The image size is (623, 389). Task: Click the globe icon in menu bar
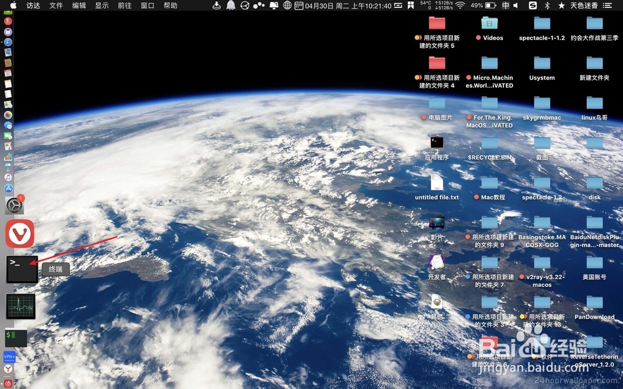click(x=287, y=6)
